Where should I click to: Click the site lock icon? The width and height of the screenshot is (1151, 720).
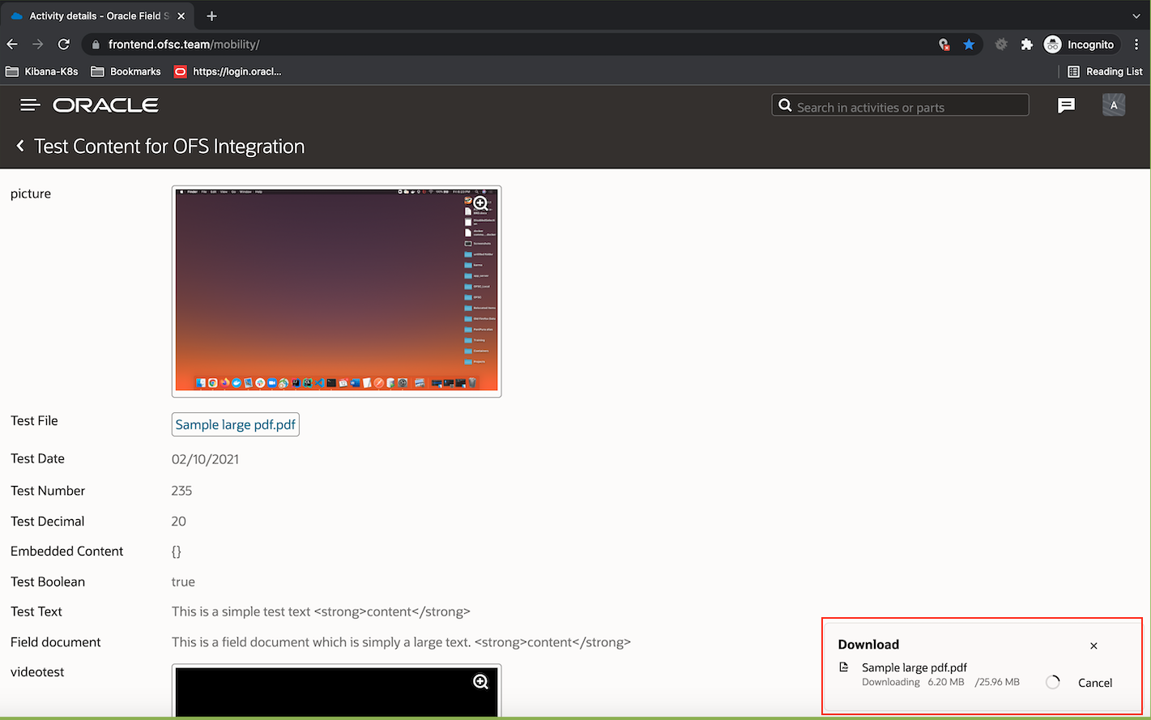[x=96, y=45]
